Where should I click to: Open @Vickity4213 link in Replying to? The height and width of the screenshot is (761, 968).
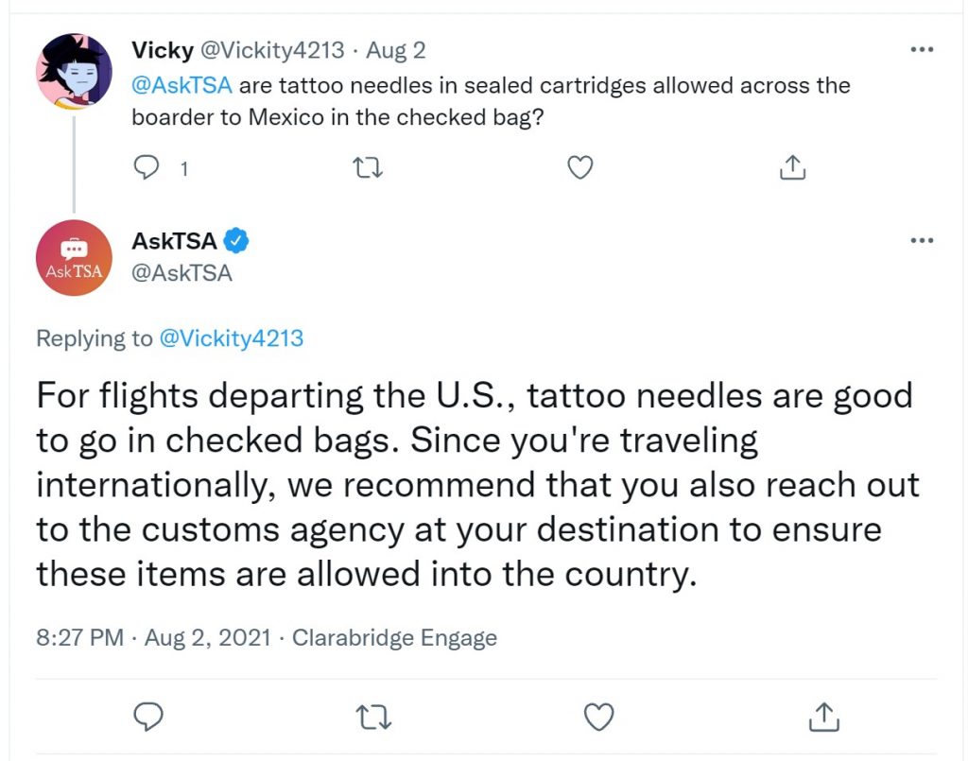click(x=232, y=338)
